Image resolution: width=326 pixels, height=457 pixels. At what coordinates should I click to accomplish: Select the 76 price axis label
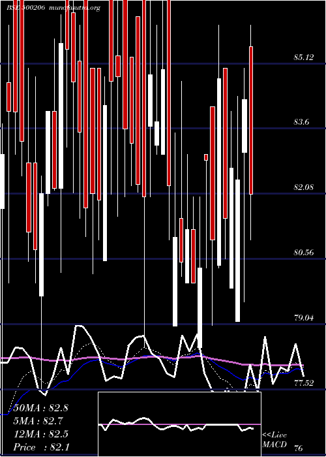tap(299, 449)
